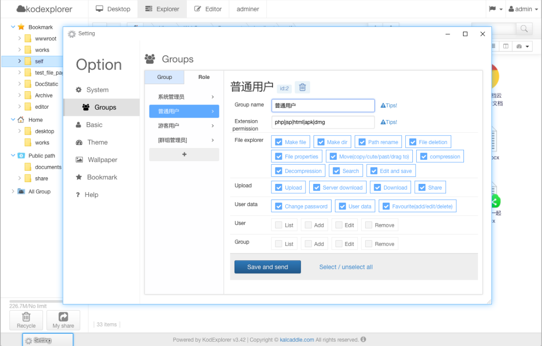This screenshot has width=542, height=346.
Task: Open the Wallpaper settings section
Action: (102, 160)
